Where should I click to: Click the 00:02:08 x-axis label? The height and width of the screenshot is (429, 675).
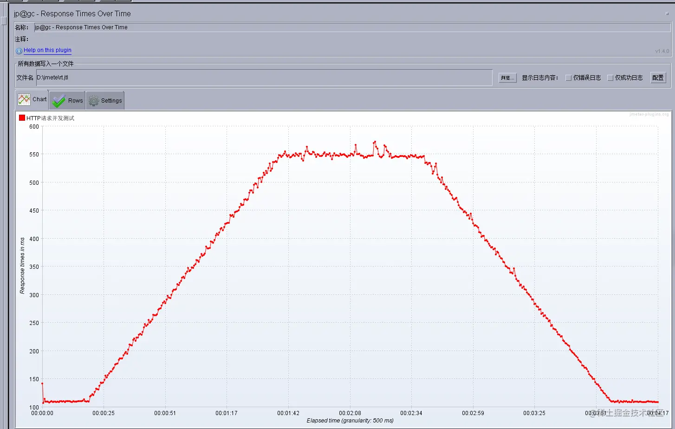(x=350, y=413)
